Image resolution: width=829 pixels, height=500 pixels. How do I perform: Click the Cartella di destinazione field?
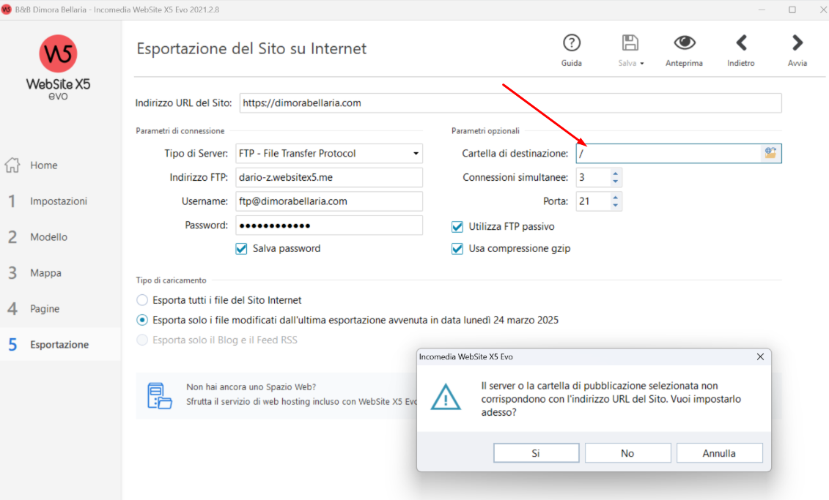click(668, 153)
